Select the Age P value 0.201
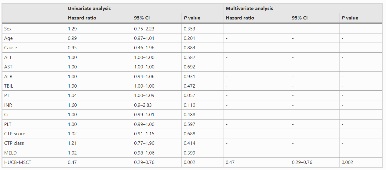The image size is (386, 170). point(189,38)
